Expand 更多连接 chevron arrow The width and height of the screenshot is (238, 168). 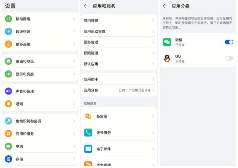(x=74, y=44)
